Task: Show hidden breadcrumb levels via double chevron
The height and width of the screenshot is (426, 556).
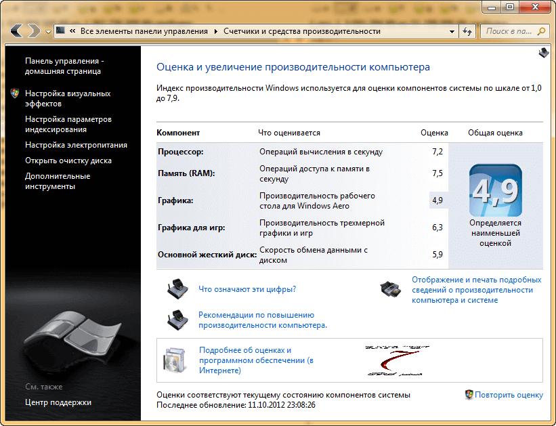Action: click(72, 31)
